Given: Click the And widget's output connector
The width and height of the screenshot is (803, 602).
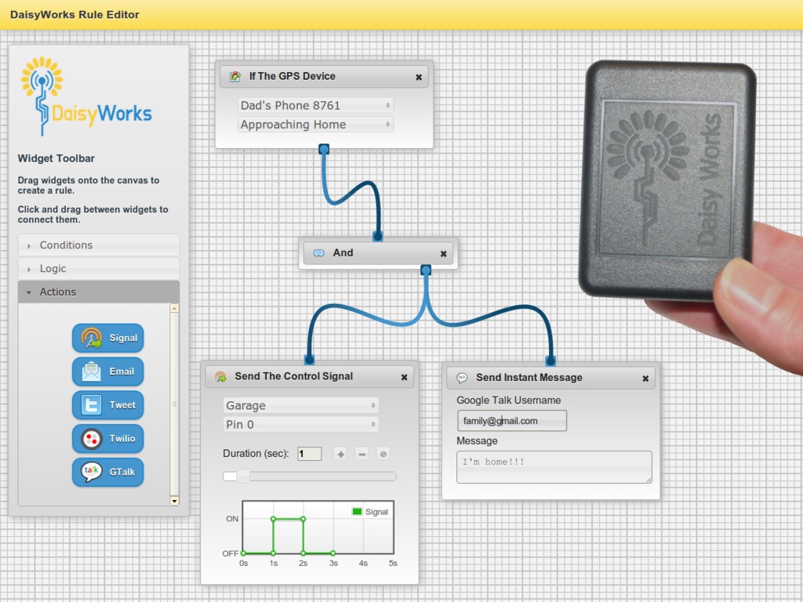Looking at the screenshot, I should point(426,270).
